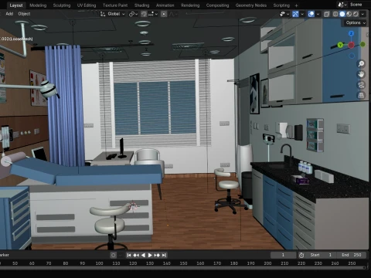This screenshot has width=371, height=278.
Task: Switch to the UV Editing workspace tab
Action: (x=87, y=5)
